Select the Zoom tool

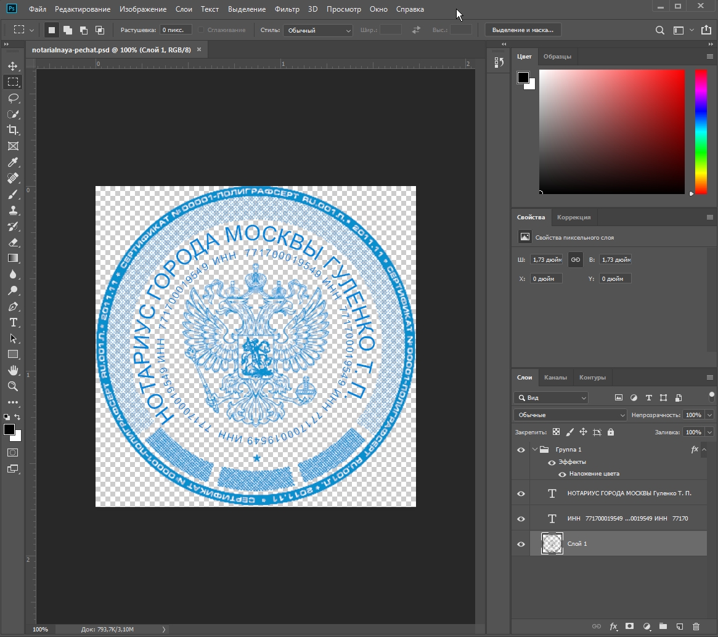pyautogui.click(x=13, y=386)
